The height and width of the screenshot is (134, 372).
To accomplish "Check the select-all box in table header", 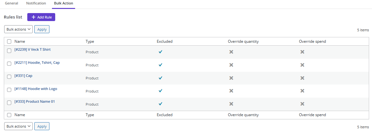I will coord(9,41).
